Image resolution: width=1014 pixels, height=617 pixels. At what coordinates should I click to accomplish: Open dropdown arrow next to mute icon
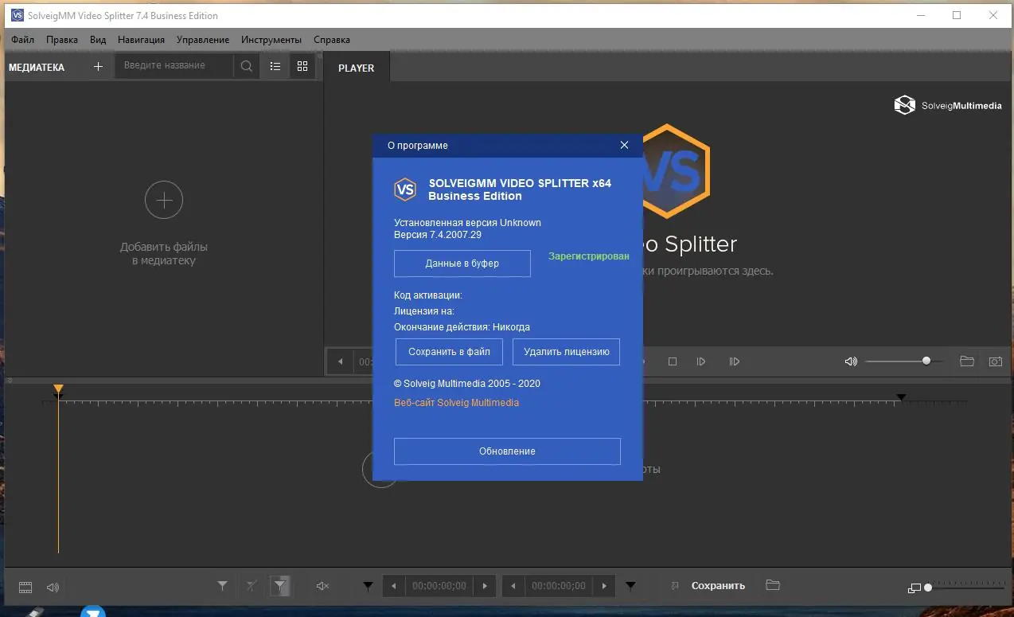(x=368, y=586)
